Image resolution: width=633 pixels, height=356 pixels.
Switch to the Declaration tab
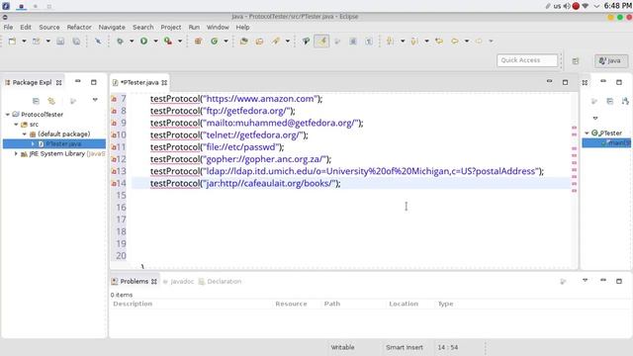[220, 281]
